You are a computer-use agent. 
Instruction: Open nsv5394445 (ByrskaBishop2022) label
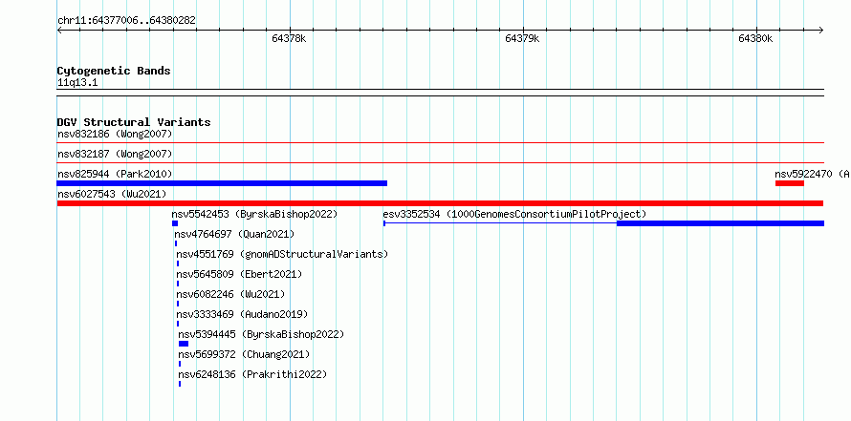(x=261, y=334)
